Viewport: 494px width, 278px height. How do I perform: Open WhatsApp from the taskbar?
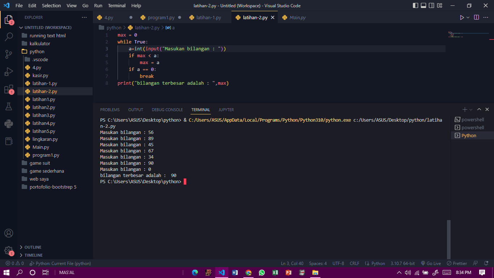[262, 273]
